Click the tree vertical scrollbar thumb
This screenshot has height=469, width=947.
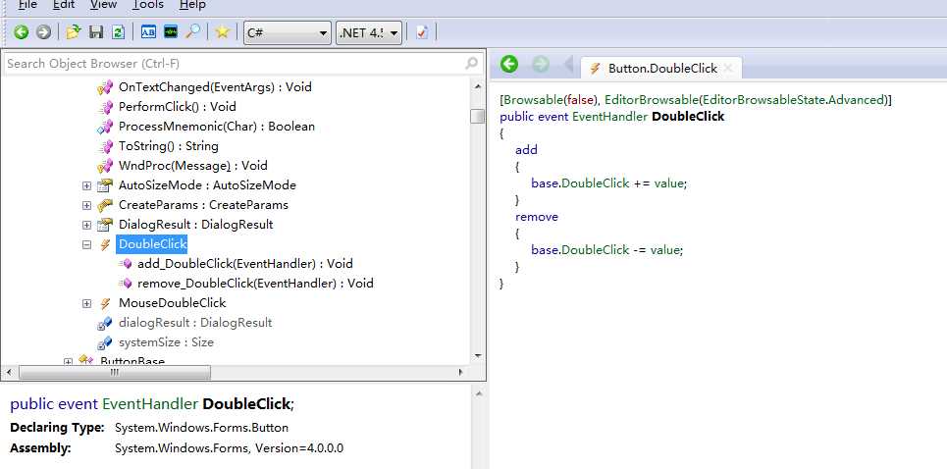477,117
